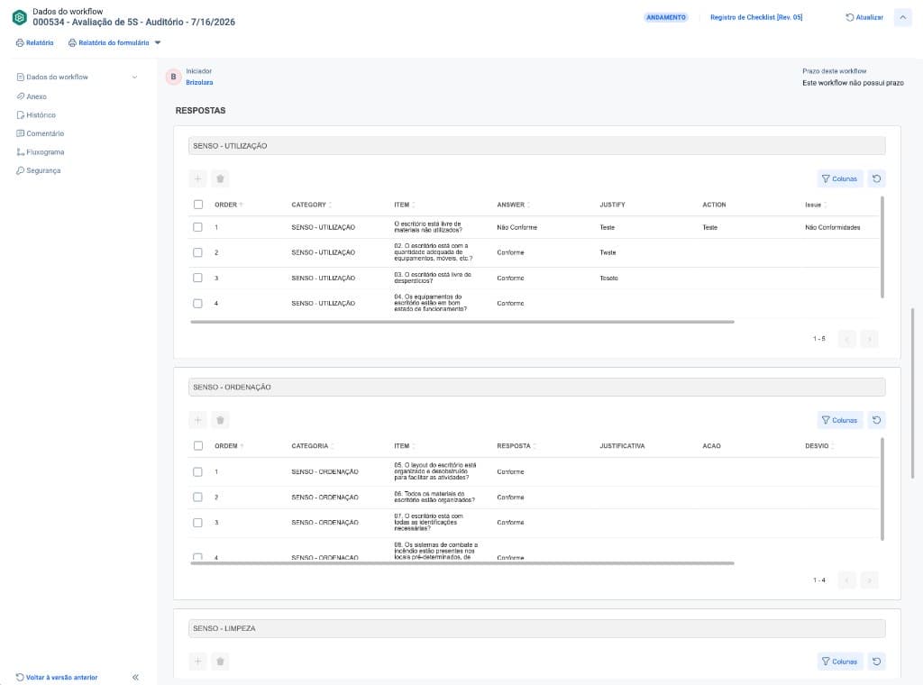
Task: Delete selected row in SENSO - UTILIZAÇÃO table
Action: click(x=220, y=178)
